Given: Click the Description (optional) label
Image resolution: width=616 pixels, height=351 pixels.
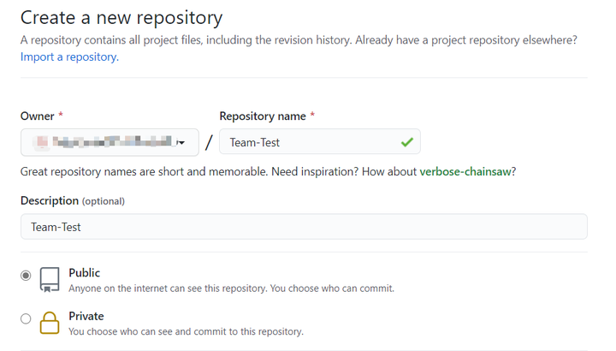Looking at the screenshot, I should [x=73, y=201].
